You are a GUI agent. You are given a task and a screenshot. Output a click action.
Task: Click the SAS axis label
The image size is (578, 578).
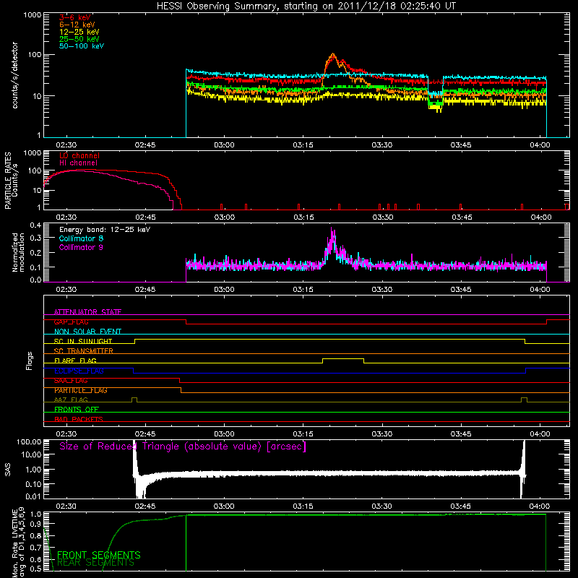tap(8, 470)
